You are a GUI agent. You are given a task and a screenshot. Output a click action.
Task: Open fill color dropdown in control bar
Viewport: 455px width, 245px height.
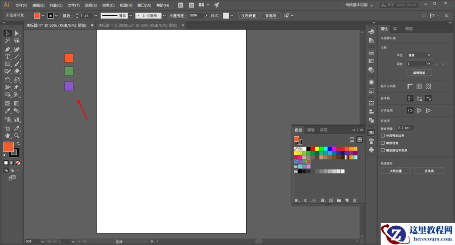(43, 16)
